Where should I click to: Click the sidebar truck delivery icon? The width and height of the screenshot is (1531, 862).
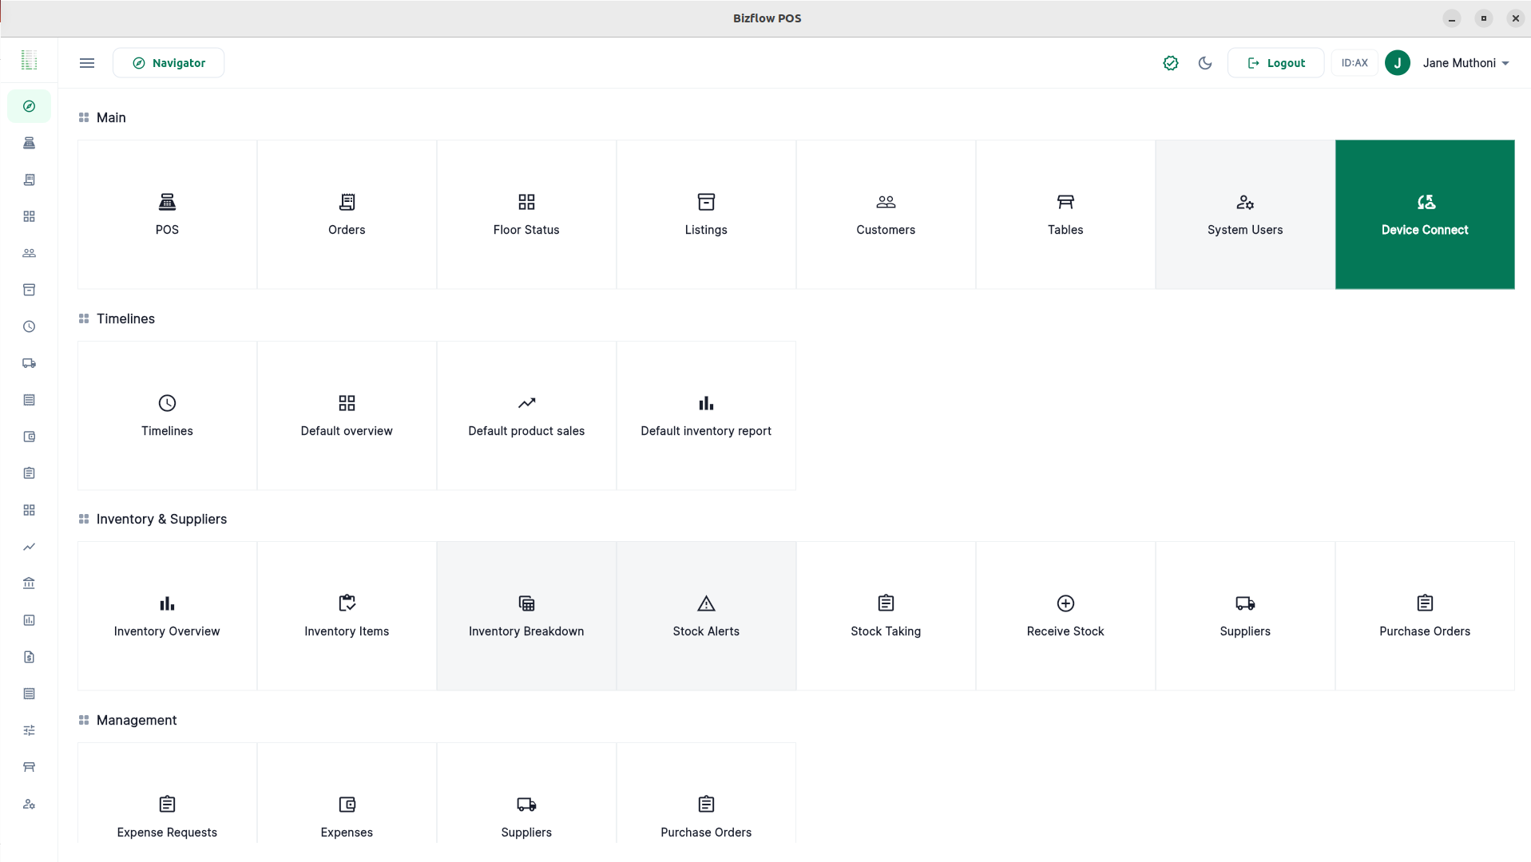tap(30, 363)
